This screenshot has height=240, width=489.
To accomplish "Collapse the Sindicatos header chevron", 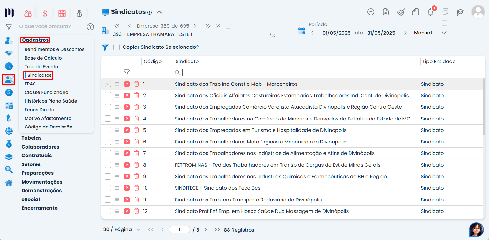I will pyautogui.click(x=159, y=12).
